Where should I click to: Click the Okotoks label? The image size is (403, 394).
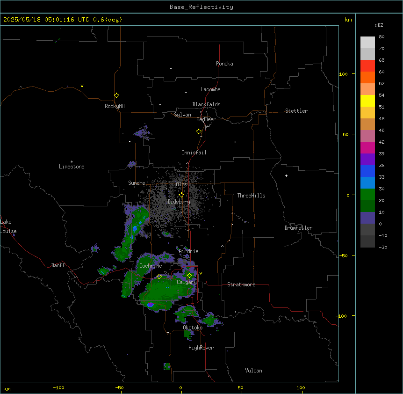click(193, 328)
